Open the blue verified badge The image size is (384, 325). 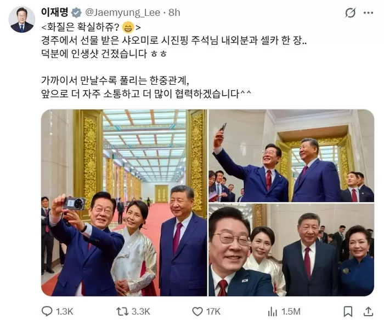click(76, 13)
